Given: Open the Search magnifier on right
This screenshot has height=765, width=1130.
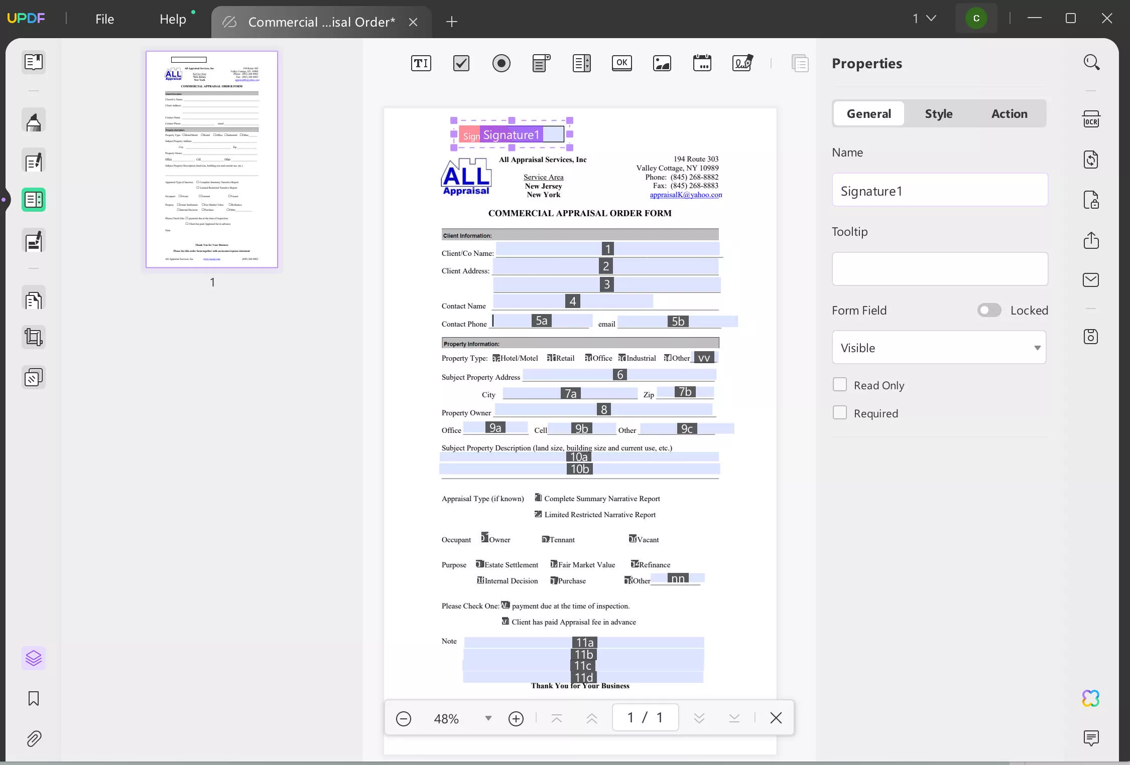Looking at the screenshot, I should click(x=1091, y=63).
